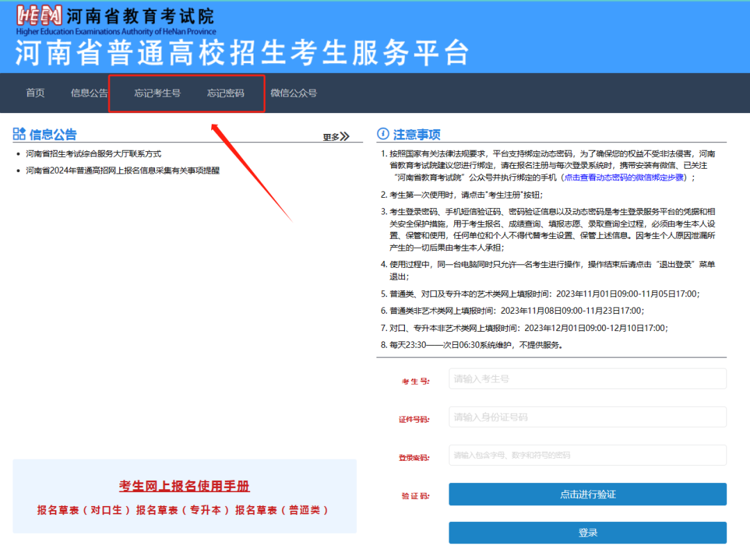The height and width of the screenshot is (549, 750).
Task: Open the 动态密码微信绑定步骤 link
Action: coord(624,177)
